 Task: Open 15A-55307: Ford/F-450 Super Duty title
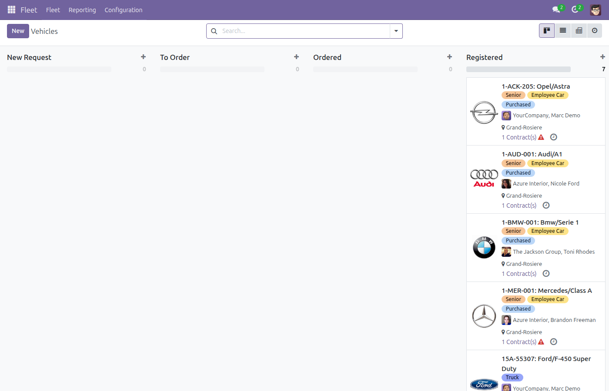[x=546, y=364]
